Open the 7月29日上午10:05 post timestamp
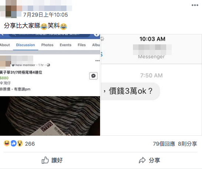 [x=45, y=15]
